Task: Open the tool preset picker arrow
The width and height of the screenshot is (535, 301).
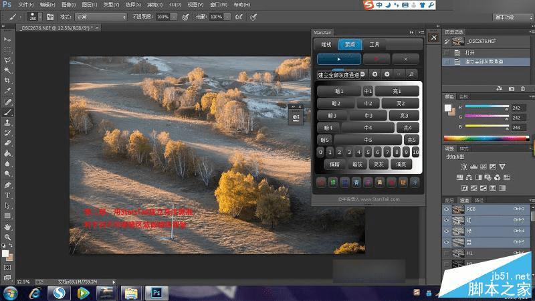Action: [x=21, y=17]
